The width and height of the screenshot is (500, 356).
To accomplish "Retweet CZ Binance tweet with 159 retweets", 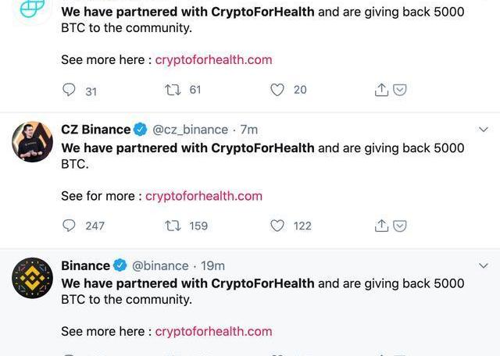I will click(x=173, y=226).
